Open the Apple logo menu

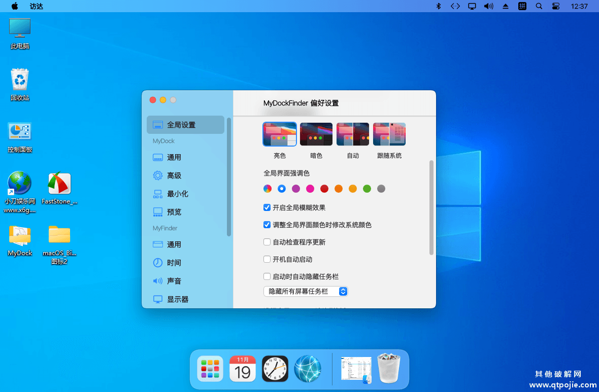point(15,6)
